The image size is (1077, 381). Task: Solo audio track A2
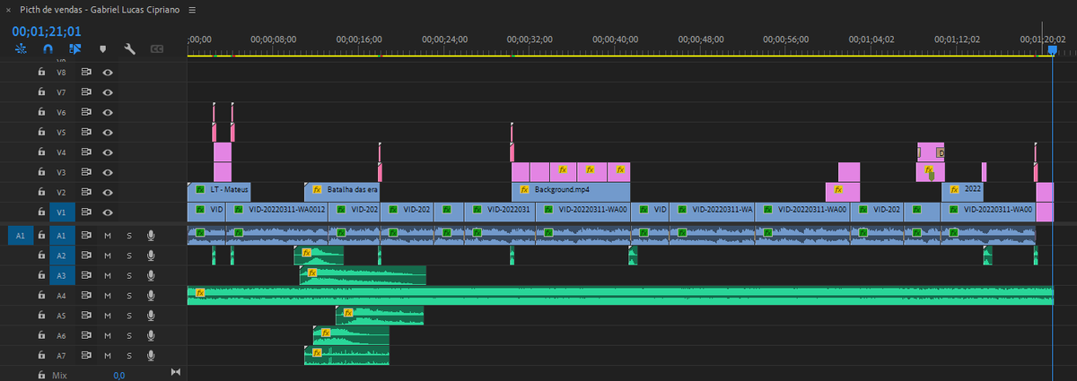129,255
